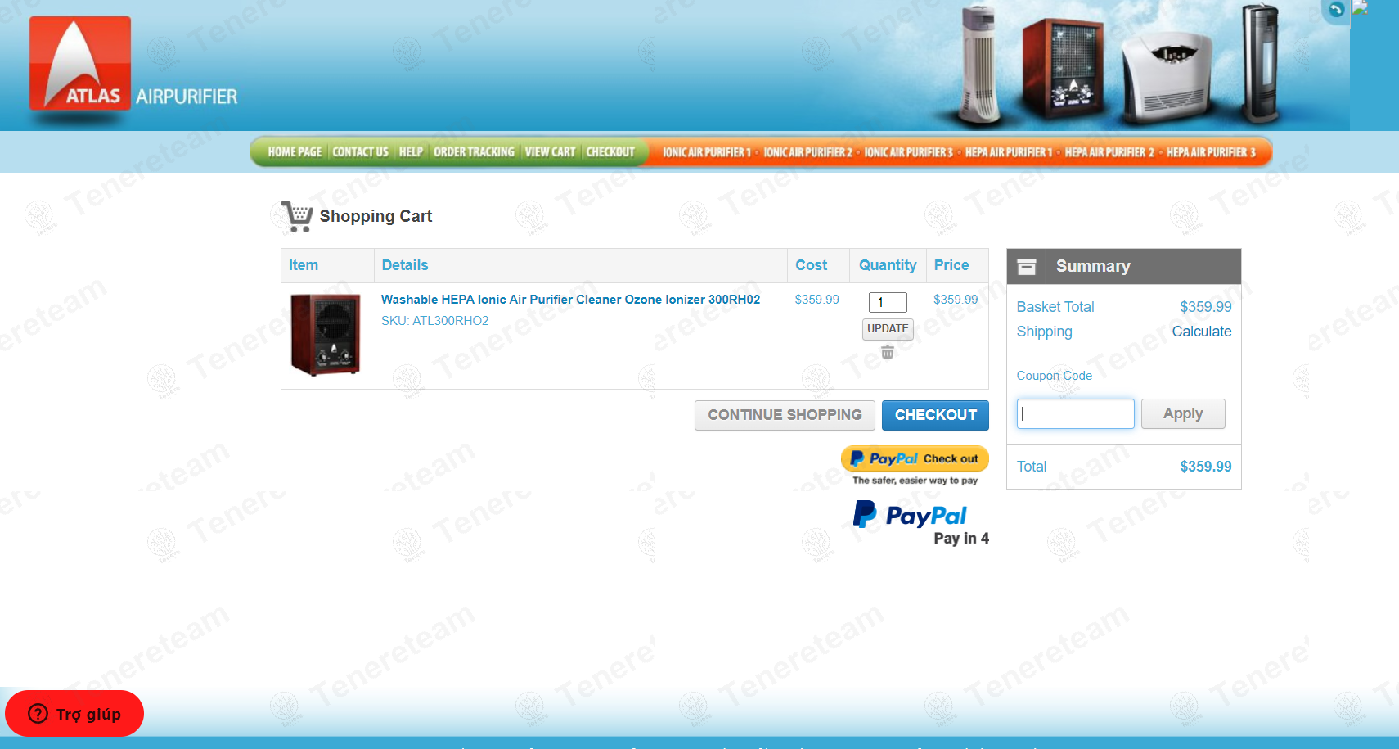Click PayPal Check out button
This screenshot has height=749, width=1399.
915,459
